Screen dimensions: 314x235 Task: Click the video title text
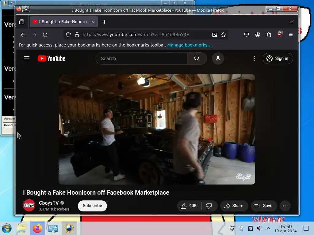(96, 192)
